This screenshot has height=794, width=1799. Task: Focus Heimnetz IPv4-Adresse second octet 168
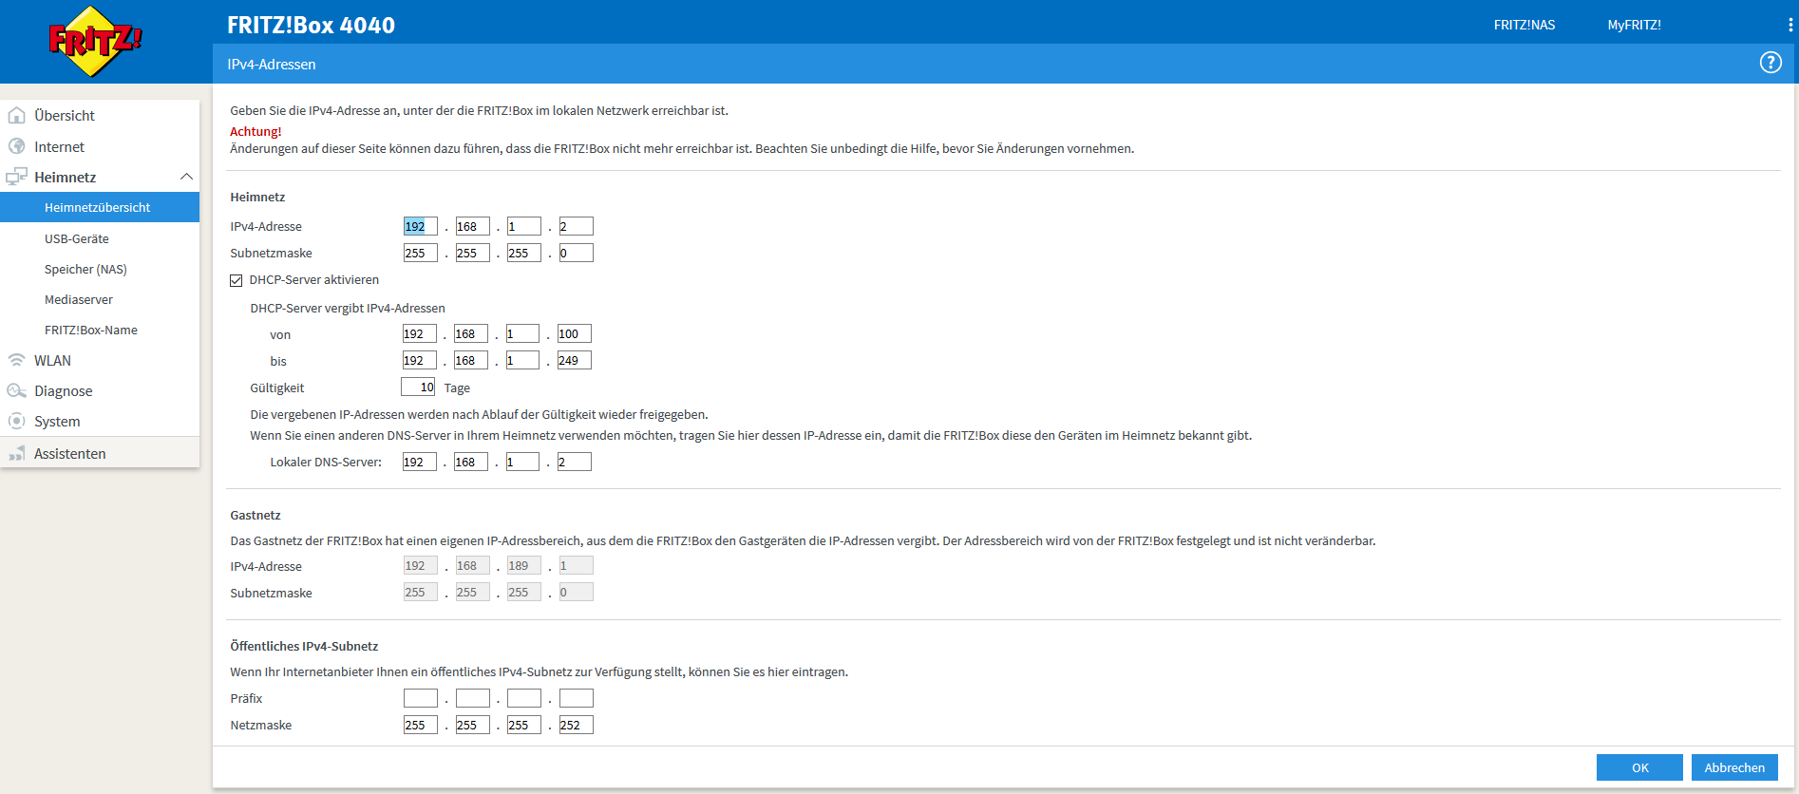point(472,226)
